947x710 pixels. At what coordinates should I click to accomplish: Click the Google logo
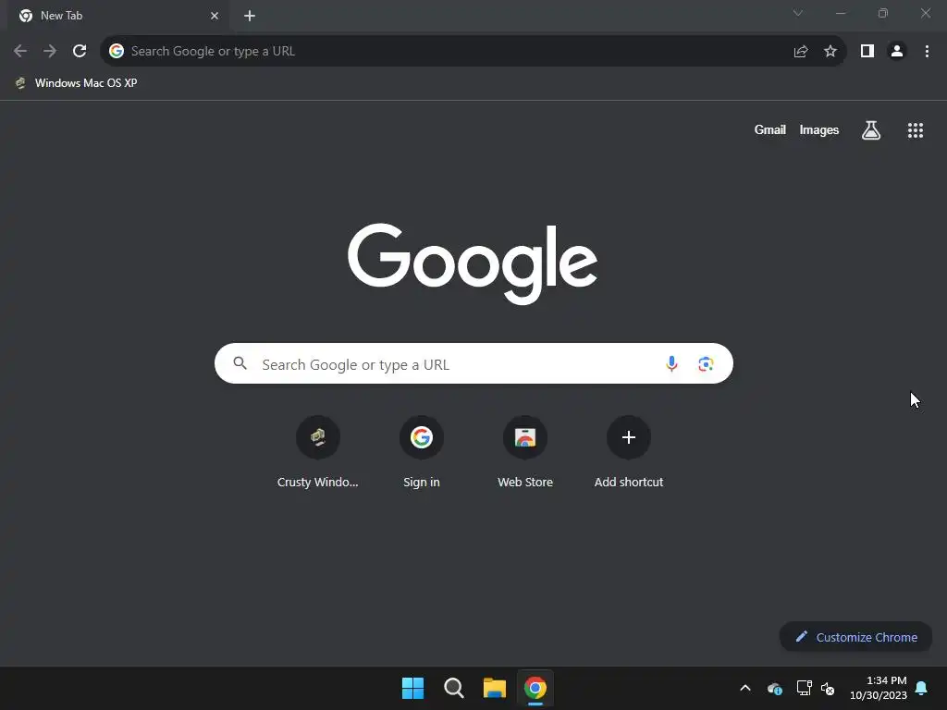473,263
